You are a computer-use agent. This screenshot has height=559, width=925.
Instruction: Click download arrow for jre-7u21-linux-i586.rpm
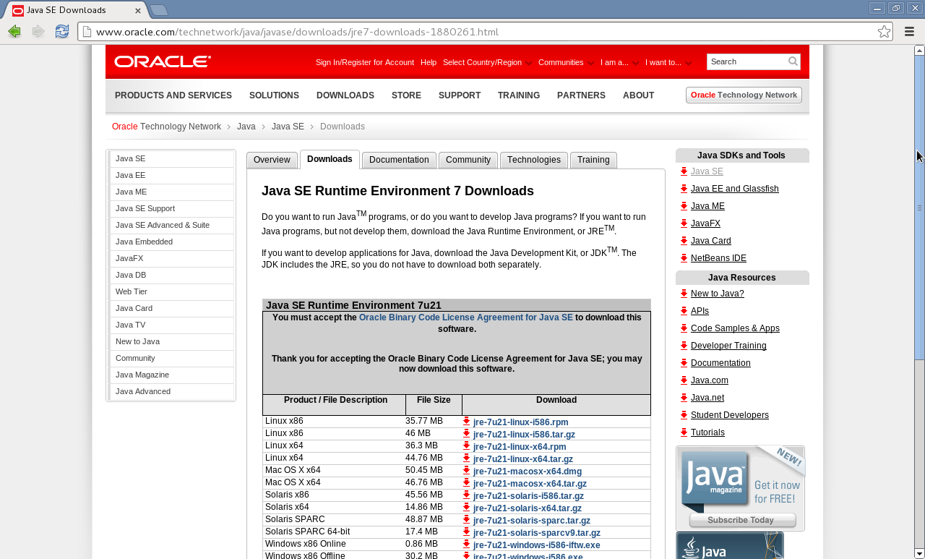pos(467,422)
